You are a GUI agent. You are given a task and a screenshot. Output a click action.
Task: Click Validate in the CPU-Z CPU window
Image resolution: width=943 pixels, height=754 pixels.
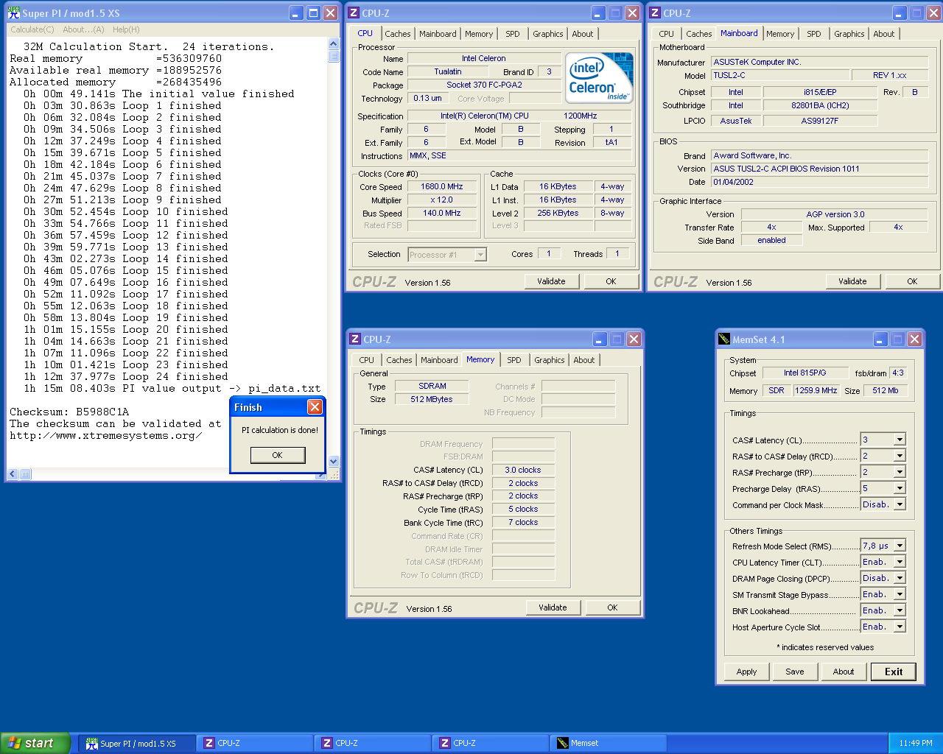tap(551, 281)
